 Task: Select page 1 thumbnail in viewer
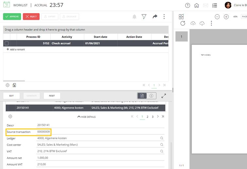181,37
